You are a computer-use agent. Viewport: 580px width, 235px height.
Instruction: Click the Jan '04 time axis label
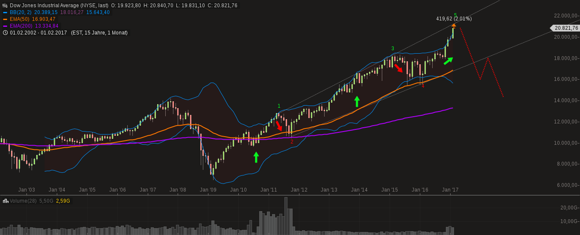(57, 190)
